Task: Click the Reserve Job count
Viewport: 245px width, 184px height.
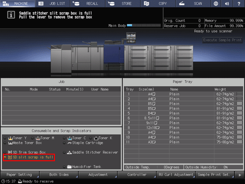Action: click(x=200, y=26)
